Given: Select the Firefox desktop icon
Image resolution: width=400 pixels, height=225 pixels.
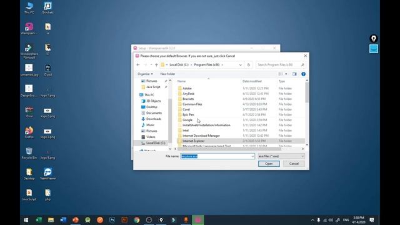Looking at the screenshot, I should point(29,132).
